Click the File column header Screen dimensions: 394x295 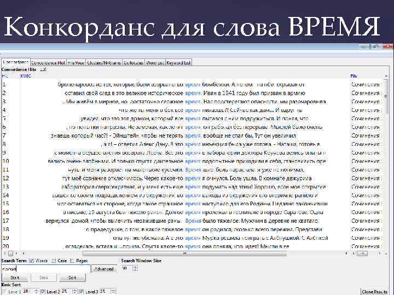(354, 76)
